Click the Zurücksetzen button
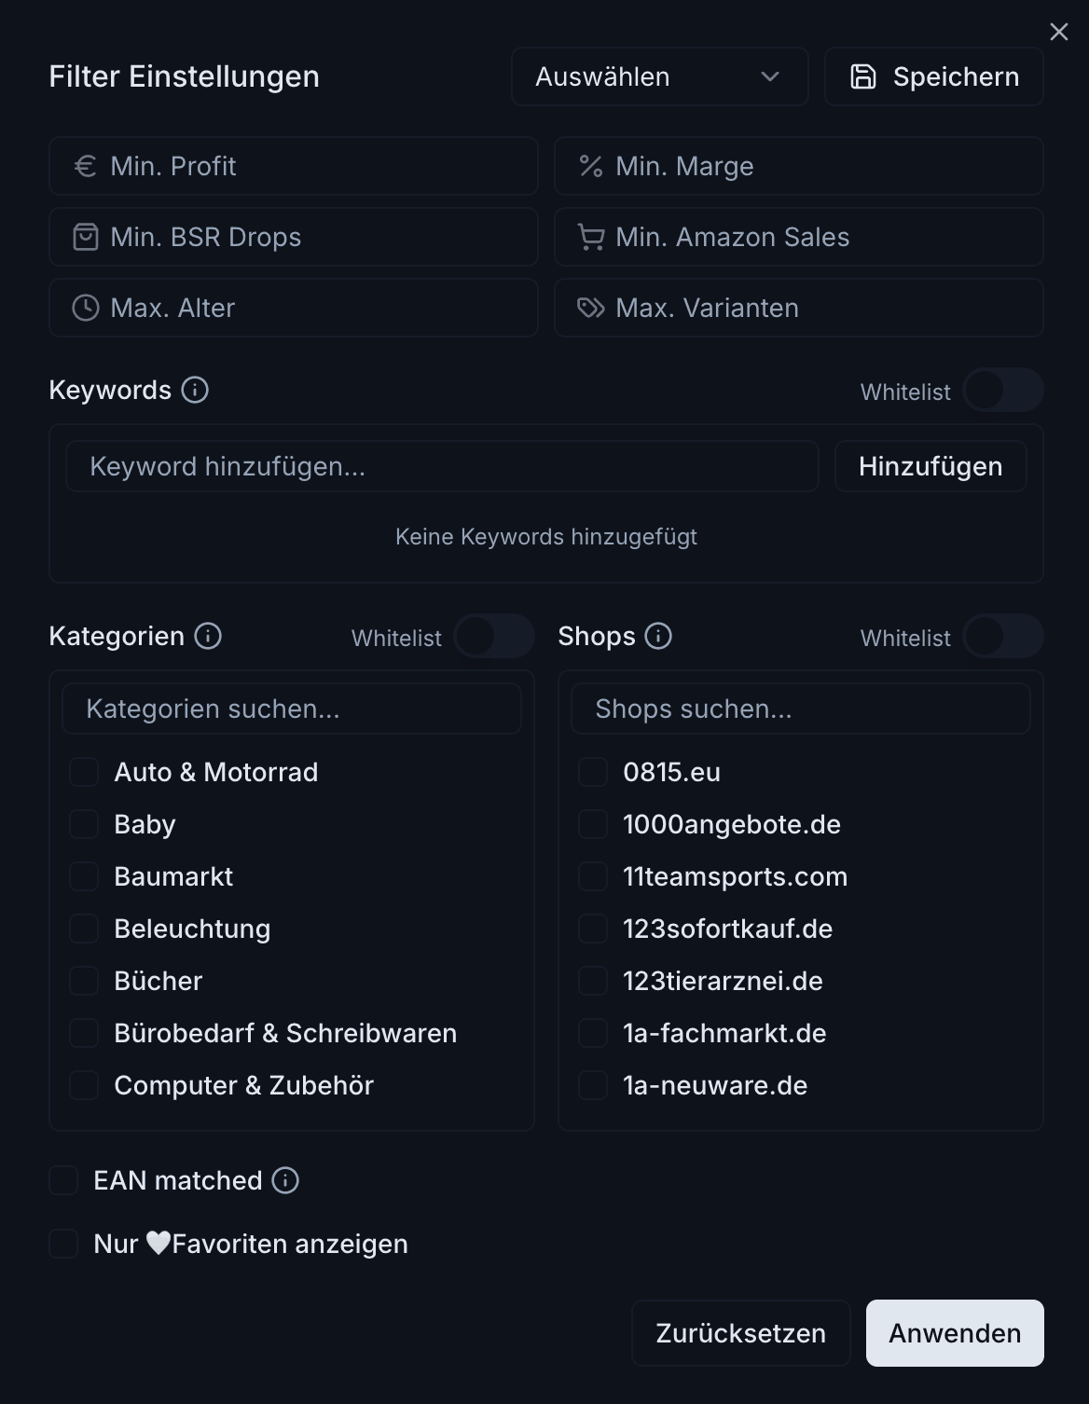Screen dimensions: 1089x1404 [x=740, y=1333]
